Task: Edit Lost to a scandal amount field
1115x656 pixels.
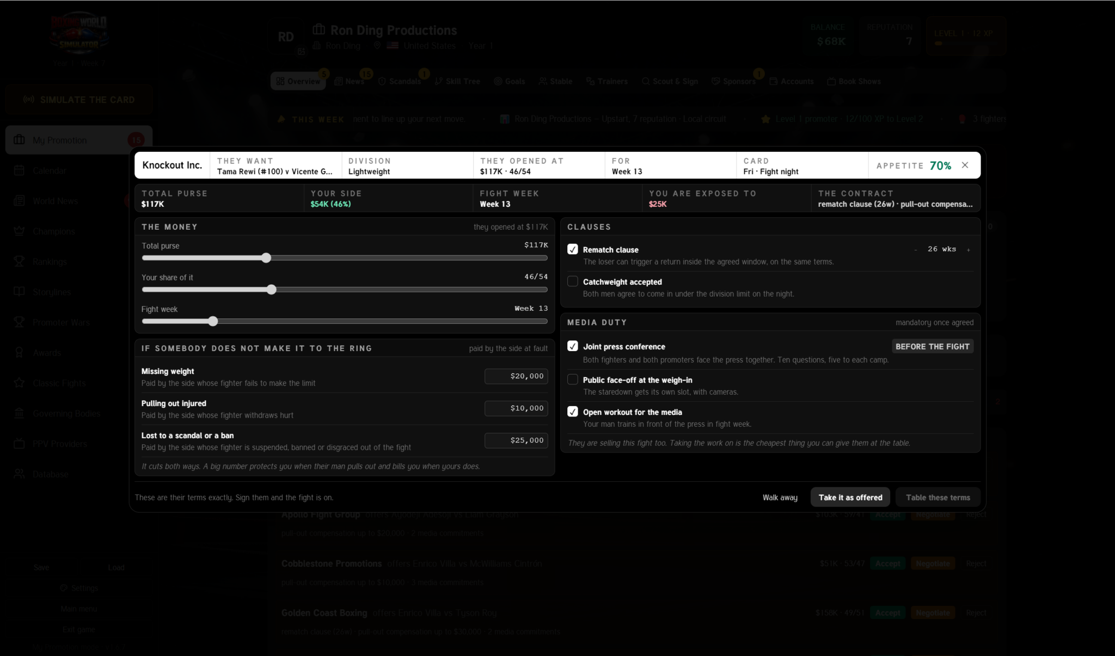Action: click(x=516, y=440)
